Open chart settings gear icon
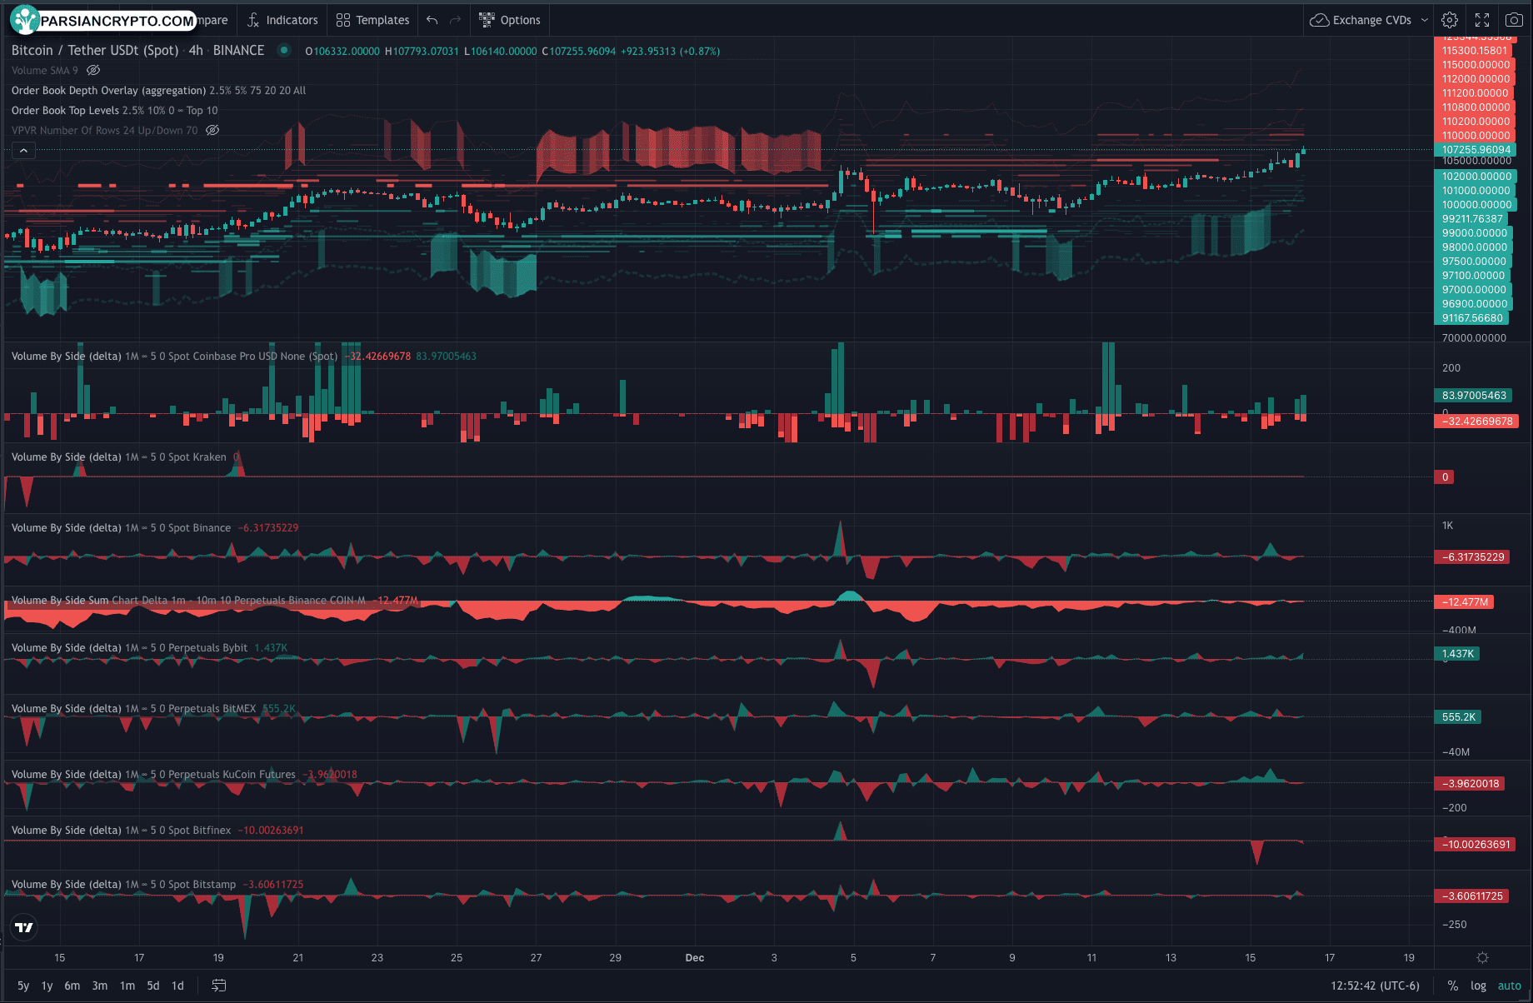This screenshot has height=1003, width=1533. (1450, 20)
